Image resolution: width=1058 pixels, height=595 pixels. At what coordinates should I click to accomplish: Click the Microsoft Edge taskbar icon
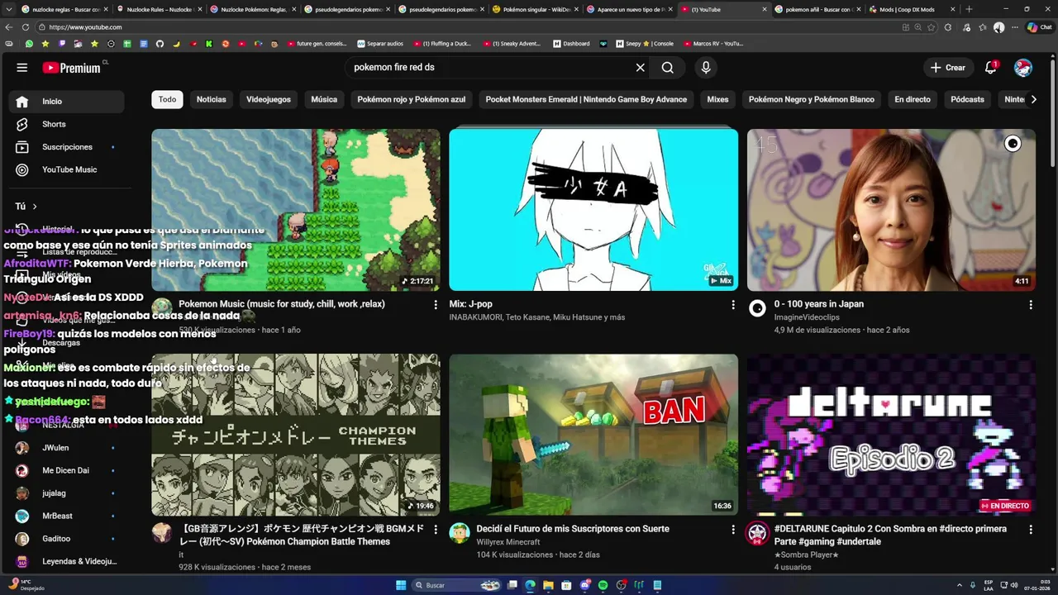pyautogui.click(x=530, y=585)
